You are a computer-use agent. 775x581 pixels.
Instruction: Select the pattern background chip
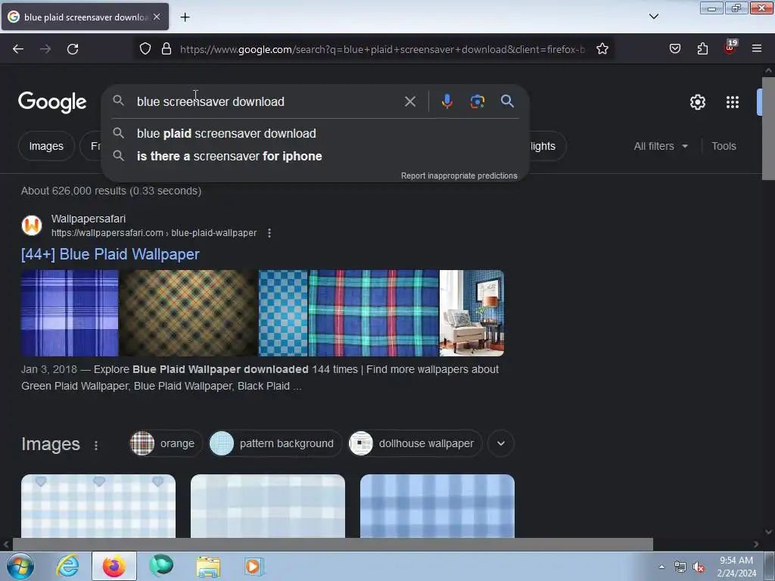275,443
